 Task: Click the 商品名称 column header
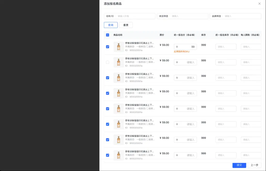[x=118, y=35]
